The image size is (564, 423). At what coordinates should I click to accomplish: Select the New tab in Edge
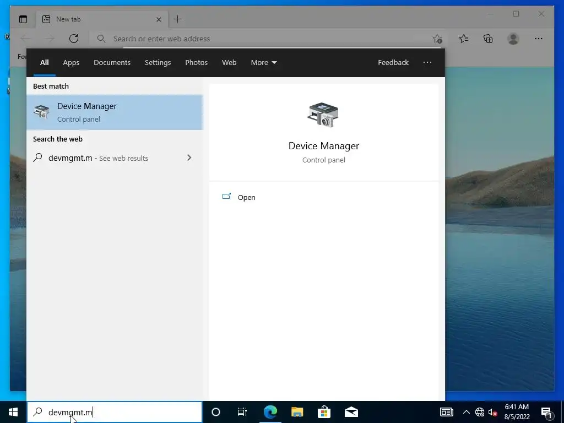tap(101, 19)
